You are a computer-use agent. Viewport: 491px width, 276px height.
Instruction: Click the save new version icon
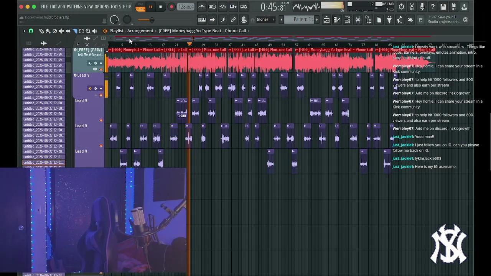453,7
